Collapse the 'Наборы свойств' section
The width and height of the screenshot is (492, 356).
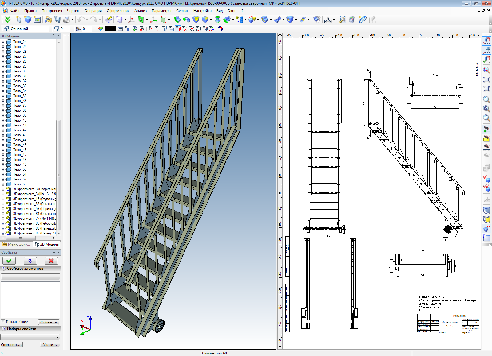tap(4, 329)
